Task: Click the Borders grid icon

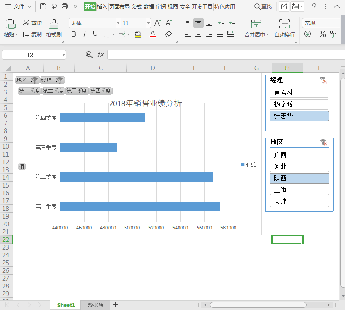Action: [107, 34]
